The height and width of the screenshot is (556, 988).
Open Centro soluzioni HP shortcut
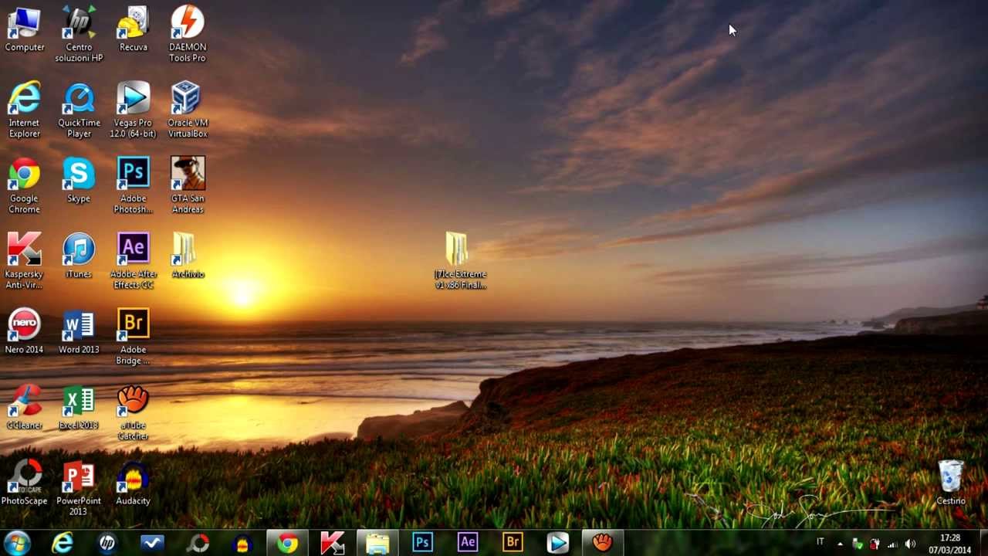pyautogui.click(x=79, y=35)
